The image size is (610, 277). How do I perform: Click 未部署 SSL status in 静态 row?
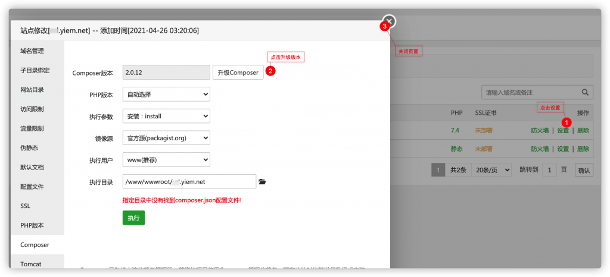pos(484,149)
